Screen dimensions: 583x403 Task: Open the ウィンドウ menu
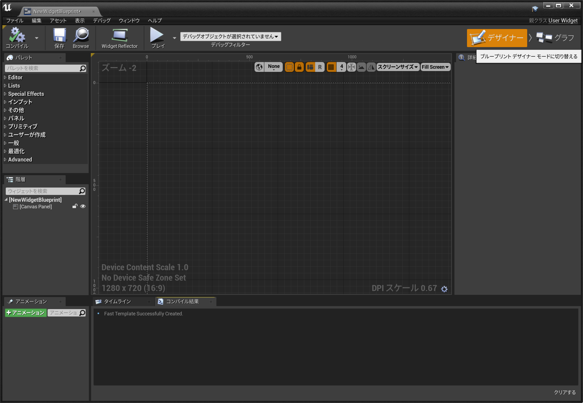pyautogui.click(x=129, y=21)
